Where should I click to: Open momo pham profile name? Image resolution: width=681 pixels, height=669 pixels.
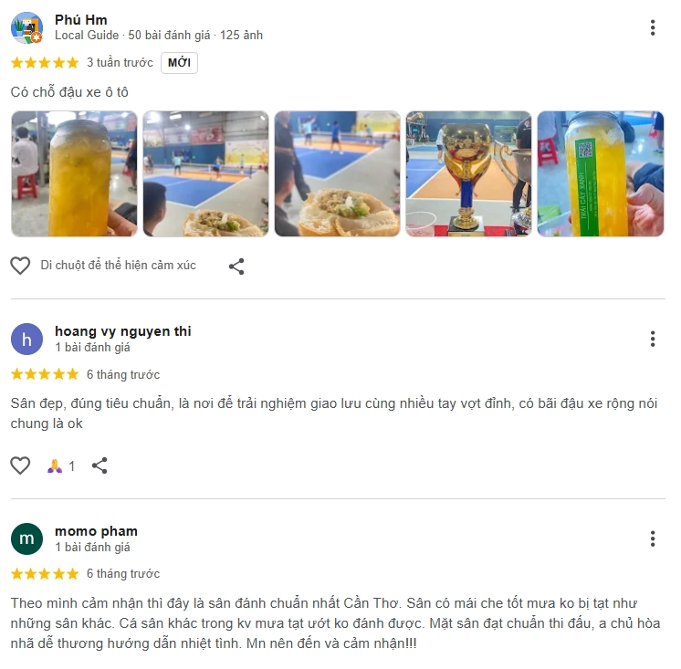(96, 531)
